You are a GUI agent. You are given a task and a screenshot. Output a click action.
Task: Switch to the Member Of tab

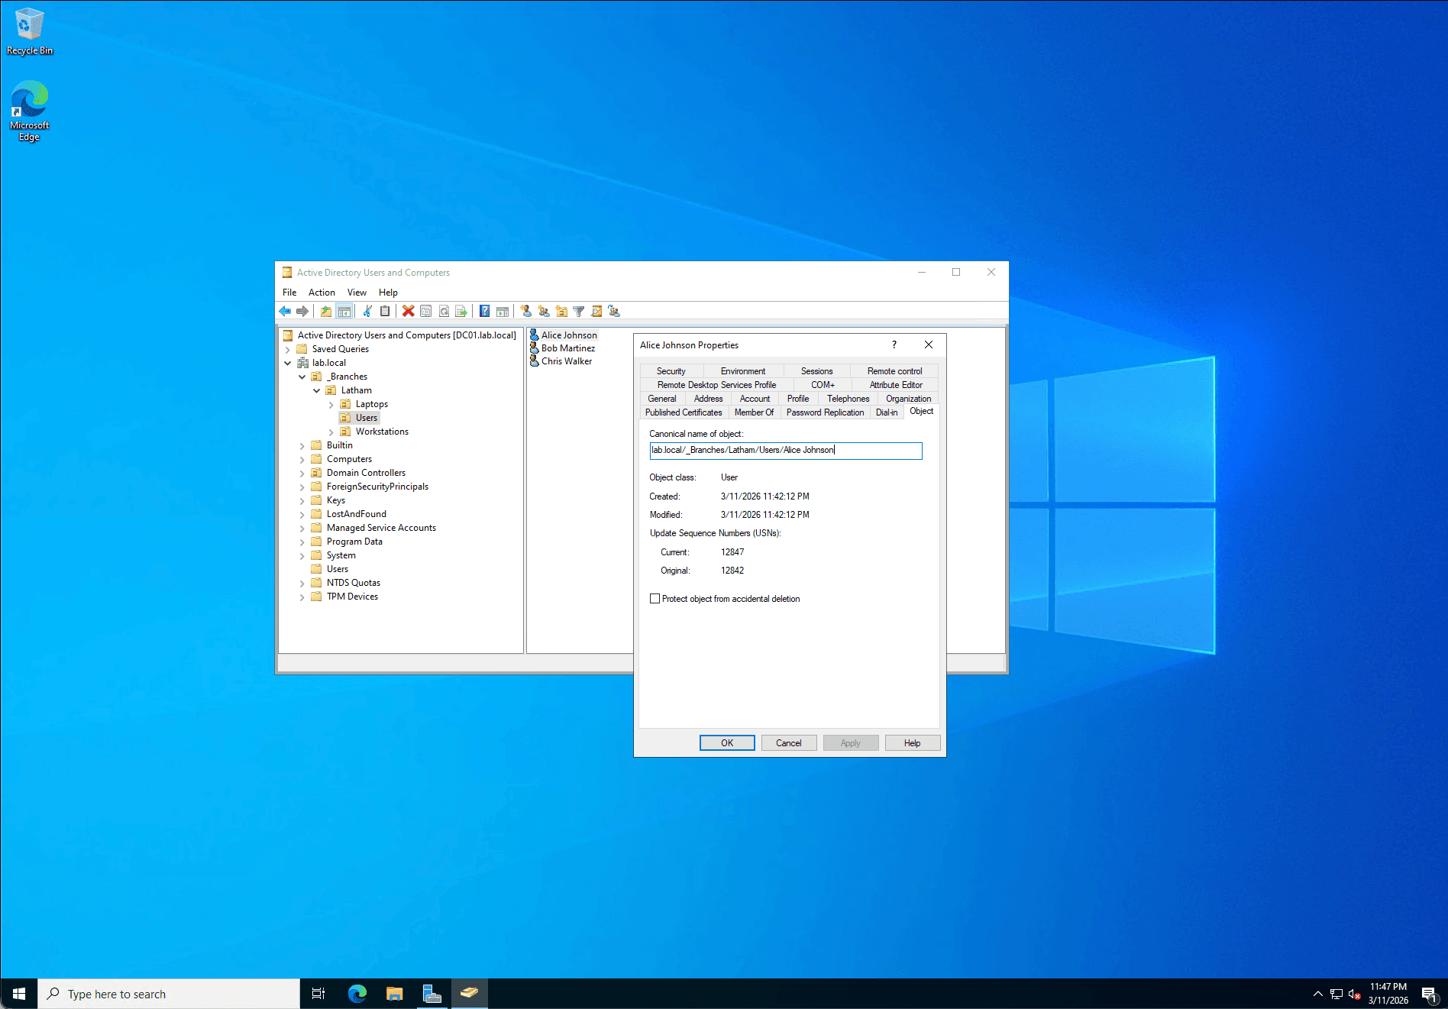click(753, 412)
